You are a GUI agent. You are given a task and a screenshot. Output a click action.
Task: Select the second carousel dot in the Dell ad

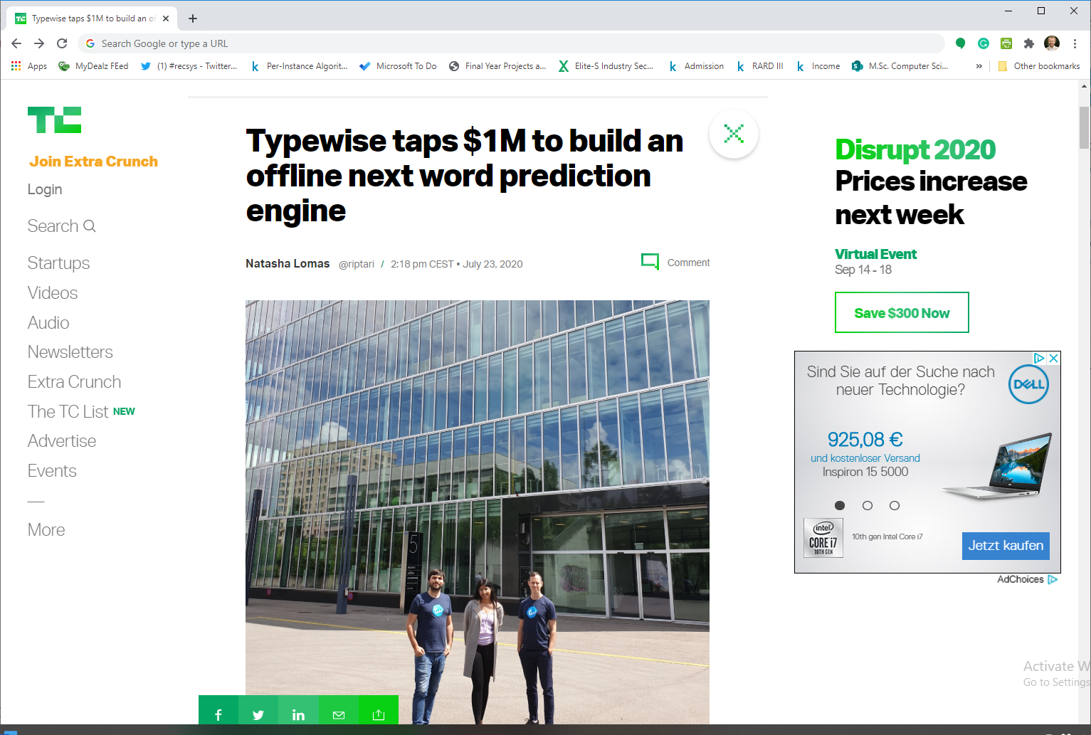(867, 505)
